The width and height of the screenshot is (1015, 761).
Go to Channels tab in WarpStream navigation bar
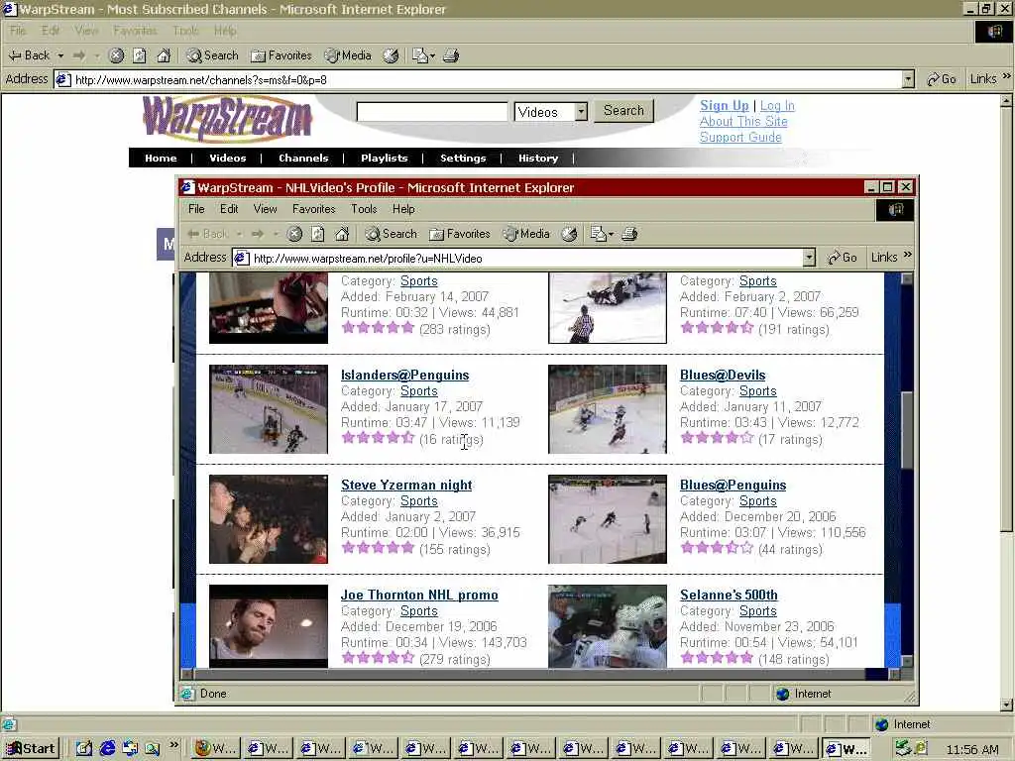(303, 158)
